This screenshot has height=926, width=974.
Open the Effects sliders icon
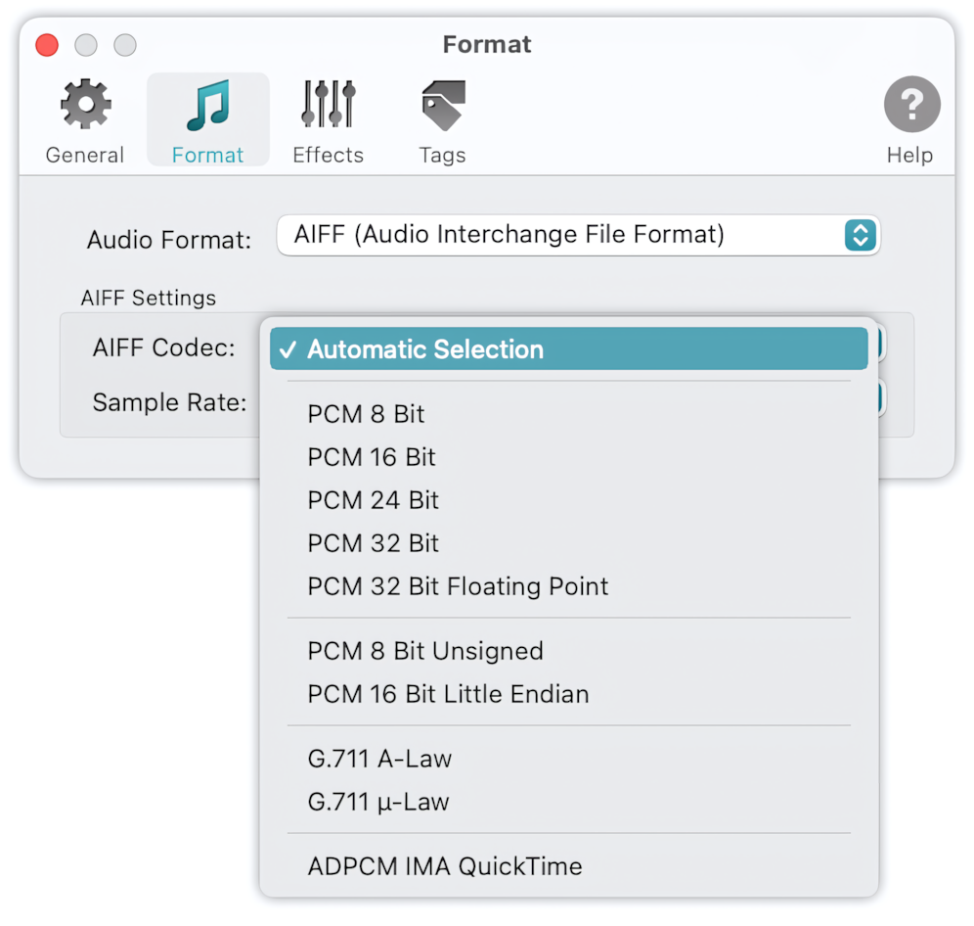pos(328,103)
